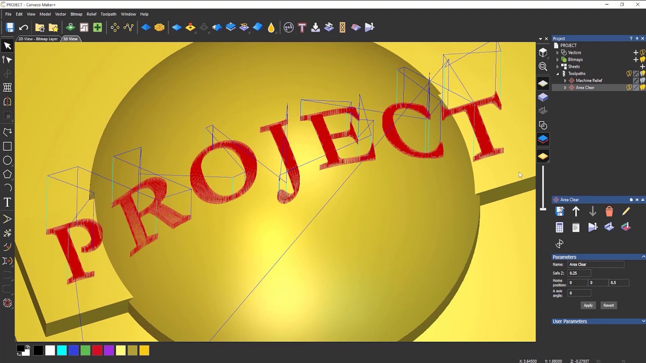Select the Ellipse drawing tool
This screenshot has height=363, width=646.
click(8, 160)
